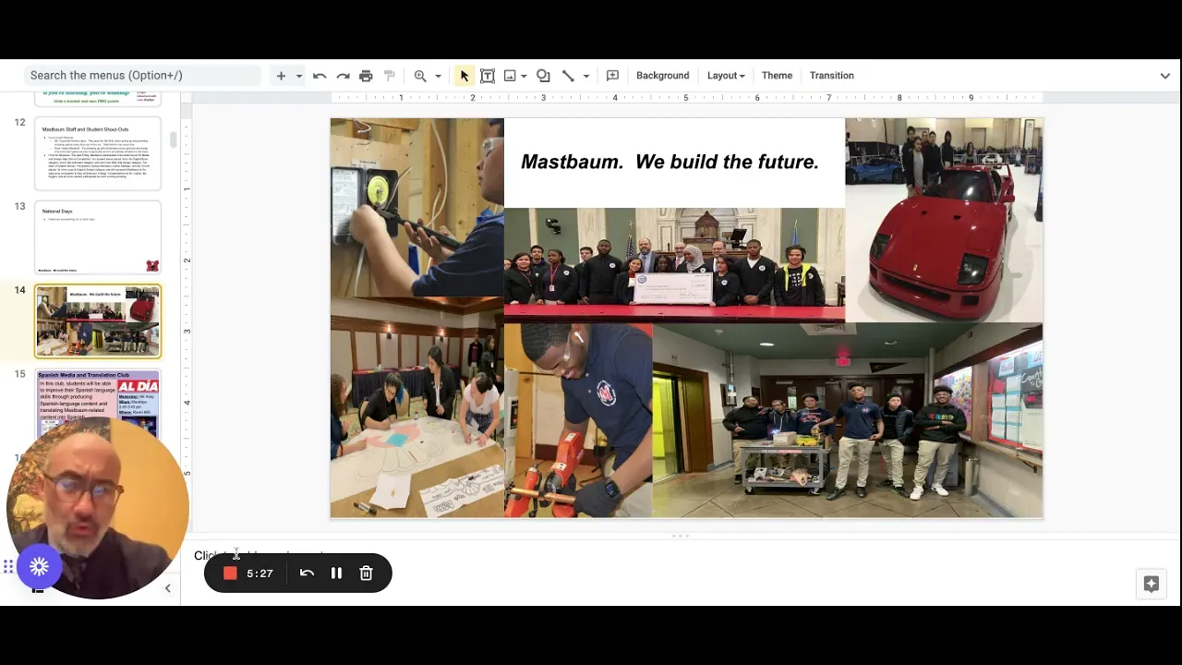Select slide 13 National Days thumbnail
This screenshot has width=1182, height=665.
98,237
